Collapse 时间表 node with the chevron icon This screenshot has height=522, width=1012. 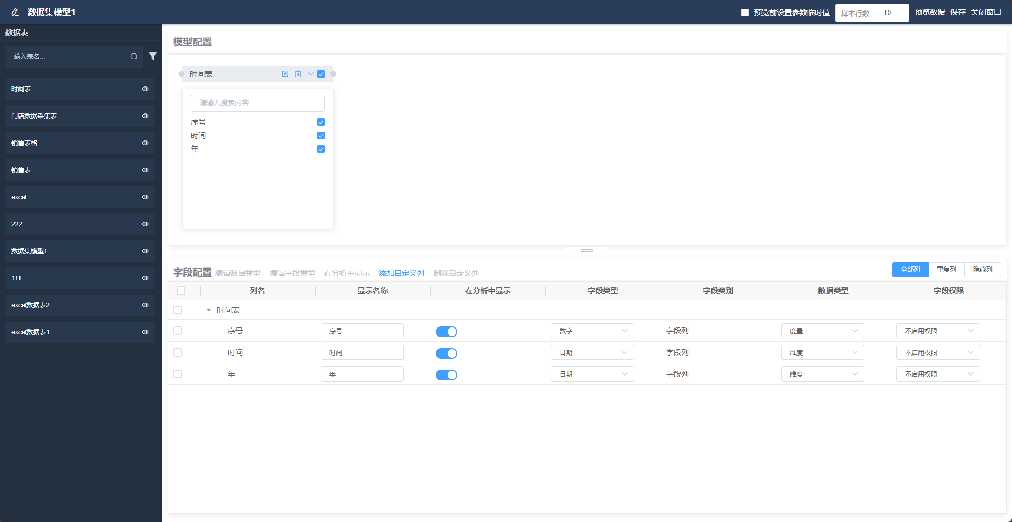click(x=311, y=74)
